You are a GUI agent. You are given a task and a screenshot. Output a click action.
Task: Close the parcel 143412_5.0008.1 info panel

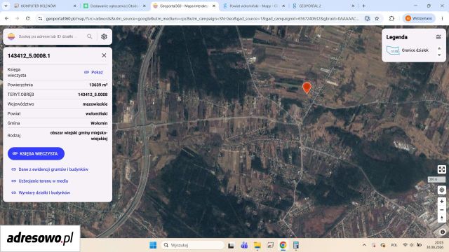[104, 55]
